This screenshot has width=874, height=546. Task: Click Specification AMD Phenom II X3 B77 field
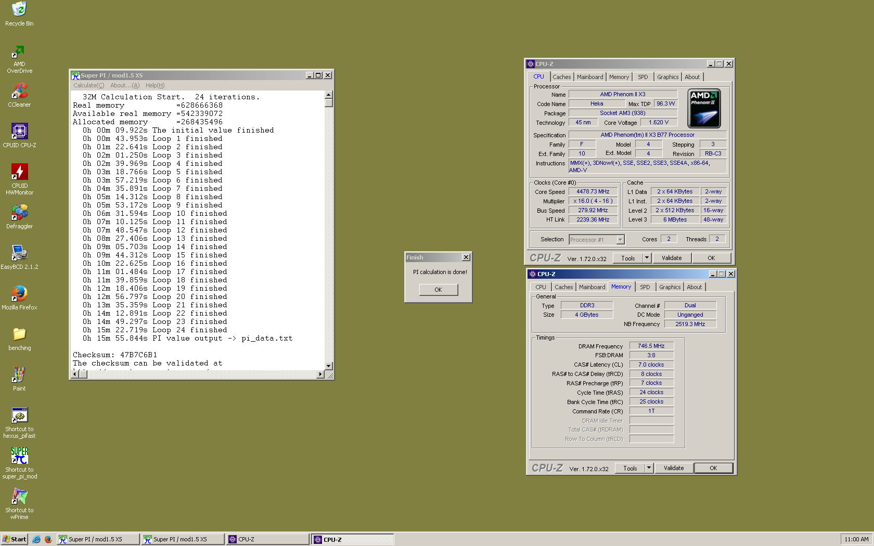point(647,135)
